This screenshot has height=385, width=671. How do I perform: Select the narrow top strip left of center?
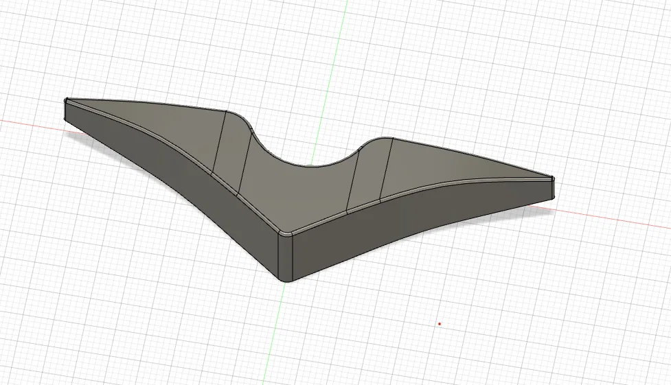(x=232, y=153)
